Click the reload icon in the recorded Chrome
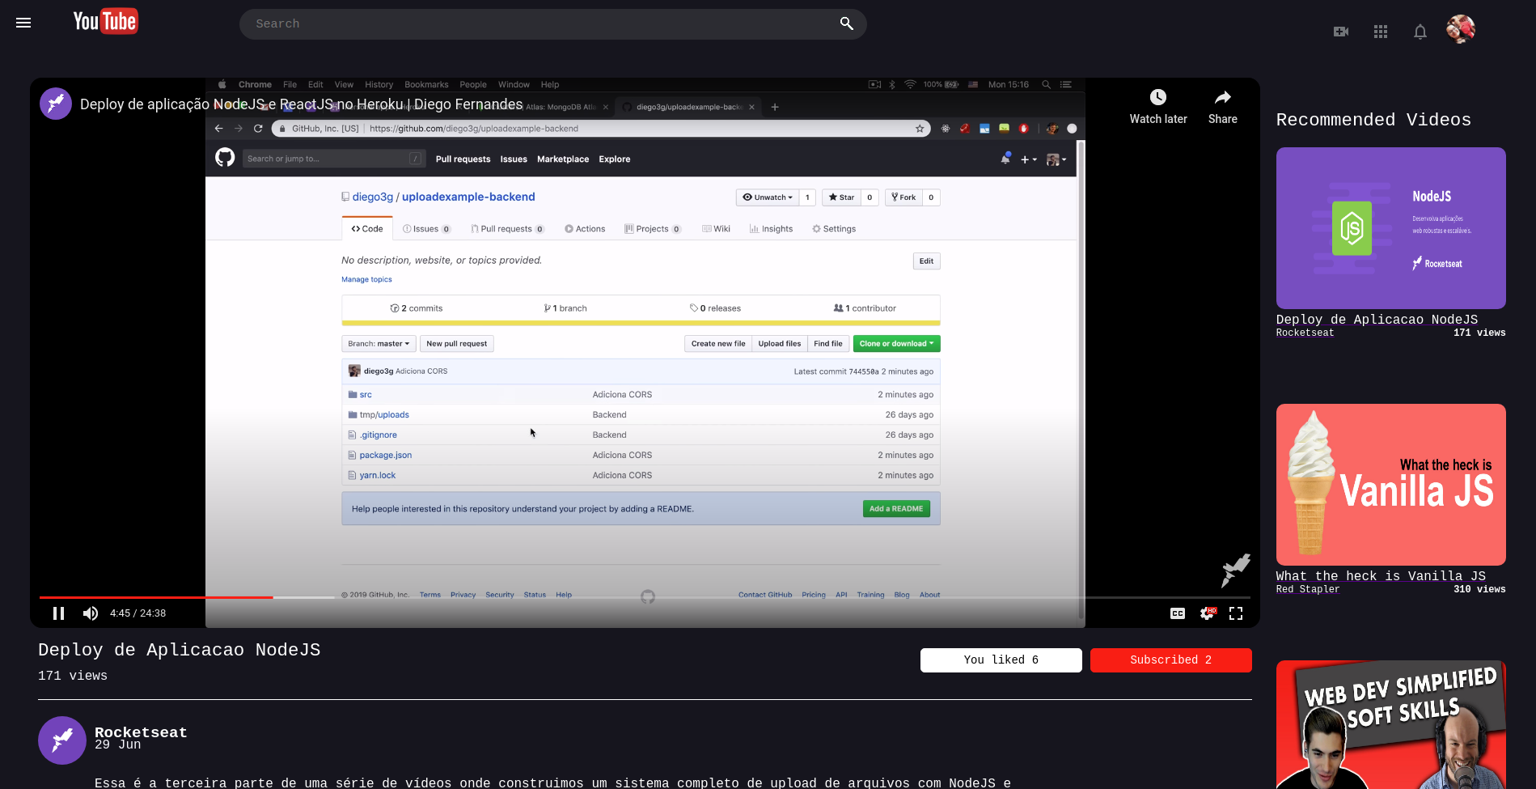Image resolution: width=1536 pixels, height=789 pixels. (258, 129)
